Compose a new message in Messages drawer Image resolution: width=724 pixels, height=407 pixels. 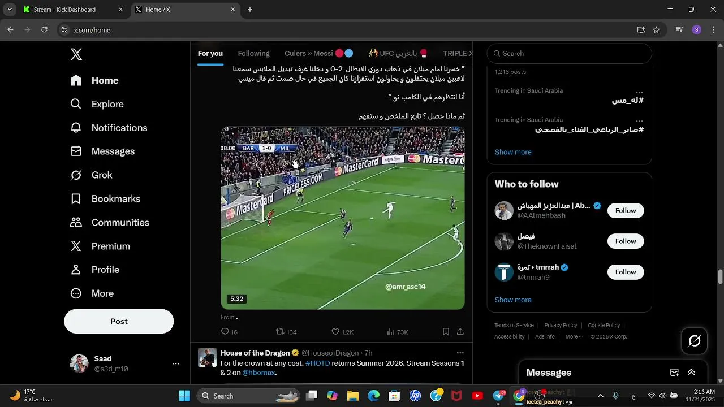[x=675, y=373]
